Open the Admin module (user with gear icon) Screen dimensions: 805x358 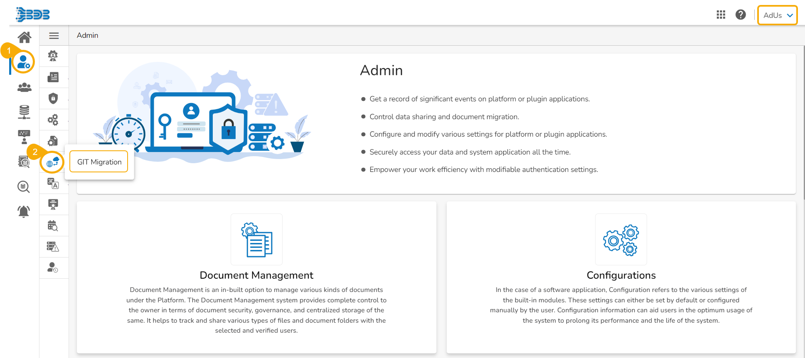click(23, 62)
